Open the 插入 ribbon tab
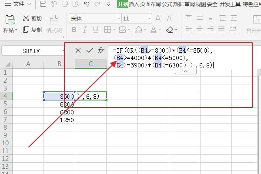The height and width of the screenshot is (174, 261). pos(134,4)
